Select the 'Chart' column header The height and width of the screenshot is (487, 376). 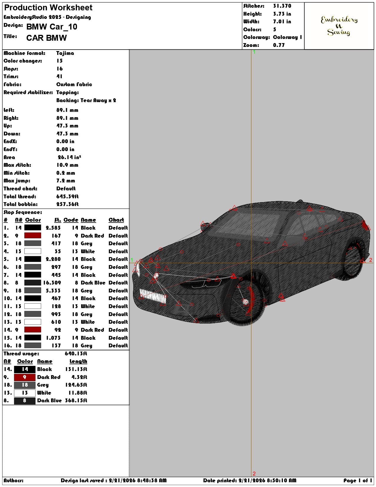[x=116, y=220]
